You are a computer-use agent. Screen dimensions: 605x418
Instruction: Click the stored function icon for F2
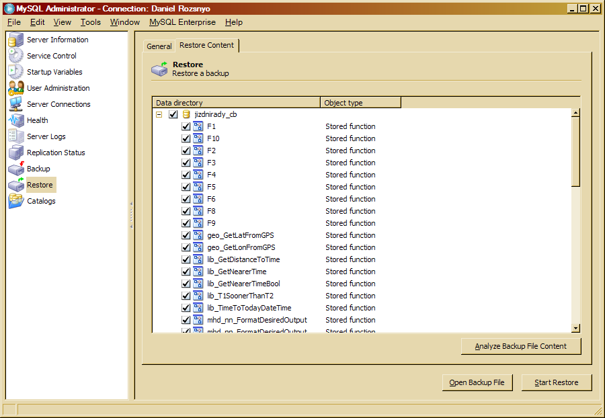click(198, 151)
